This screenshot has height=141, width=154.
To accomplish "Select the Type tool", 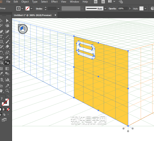I will pos(2,37).
